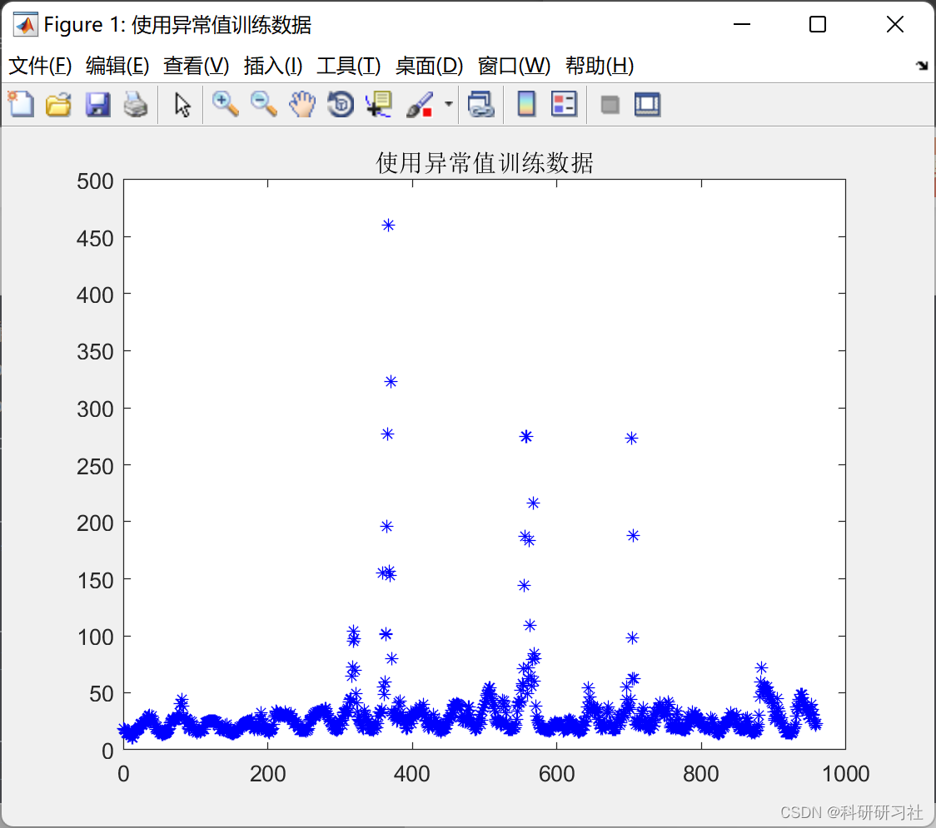Image resolution: width=936 pixels, height=828 pixels.
Task: Open the 编辑(E) menu
Action: [x=117, y=66]
